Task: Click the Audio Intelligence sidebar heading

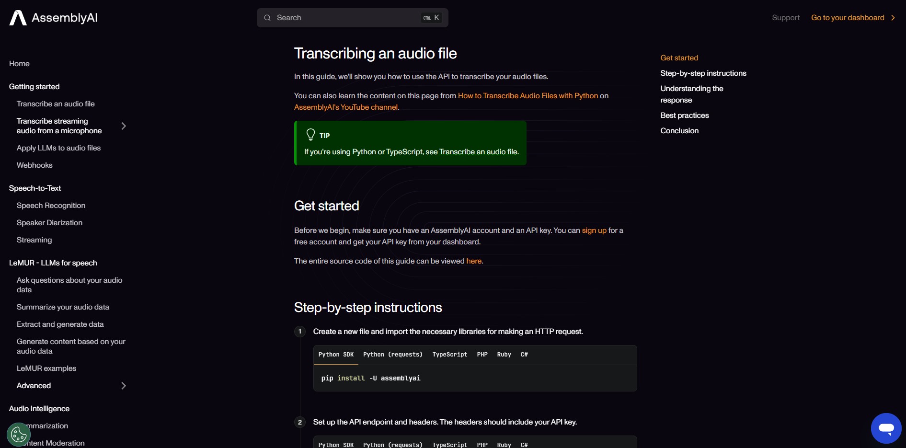Action: point(39,409)
